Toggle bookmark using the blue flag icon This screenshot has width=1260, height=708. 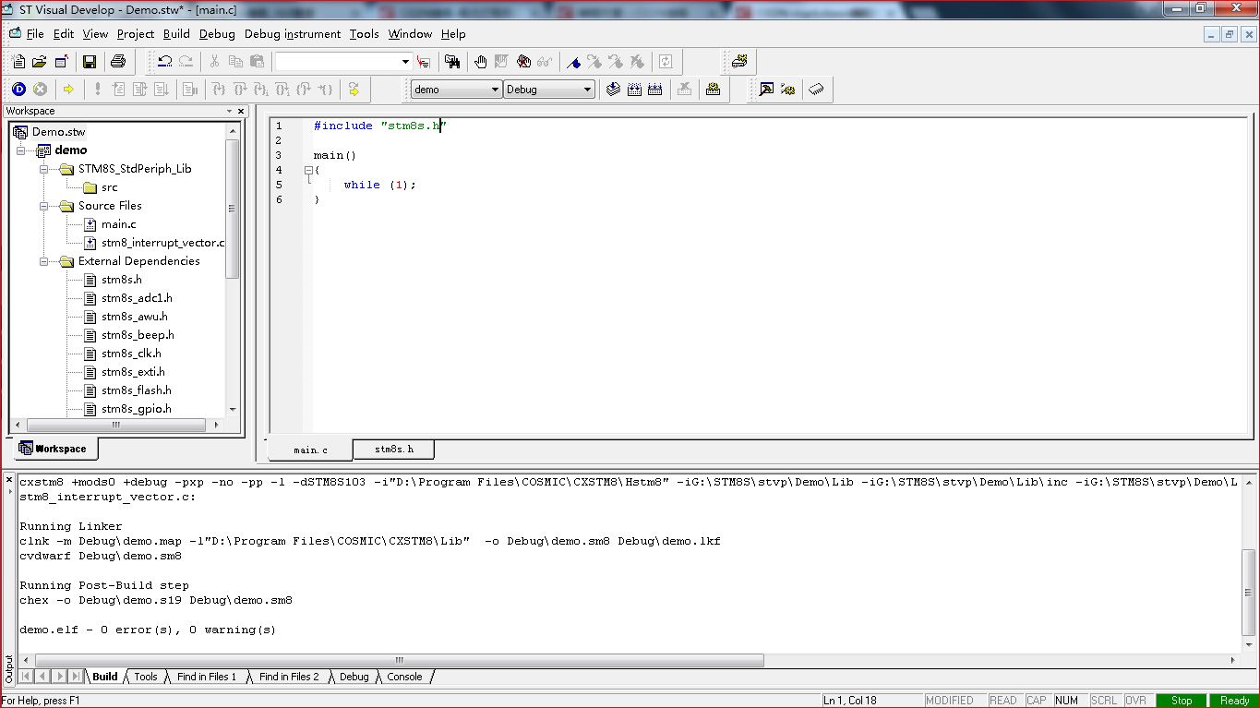tap(573, 62)
